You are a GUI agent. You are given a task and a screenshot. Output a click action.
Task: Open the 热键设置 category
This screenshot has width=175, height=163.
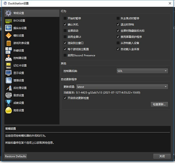pyautogui.click(x=19, y=51)
